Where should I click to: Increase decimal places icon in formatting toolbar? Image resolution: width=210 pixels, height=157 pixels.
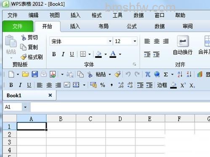coord(121,85)
